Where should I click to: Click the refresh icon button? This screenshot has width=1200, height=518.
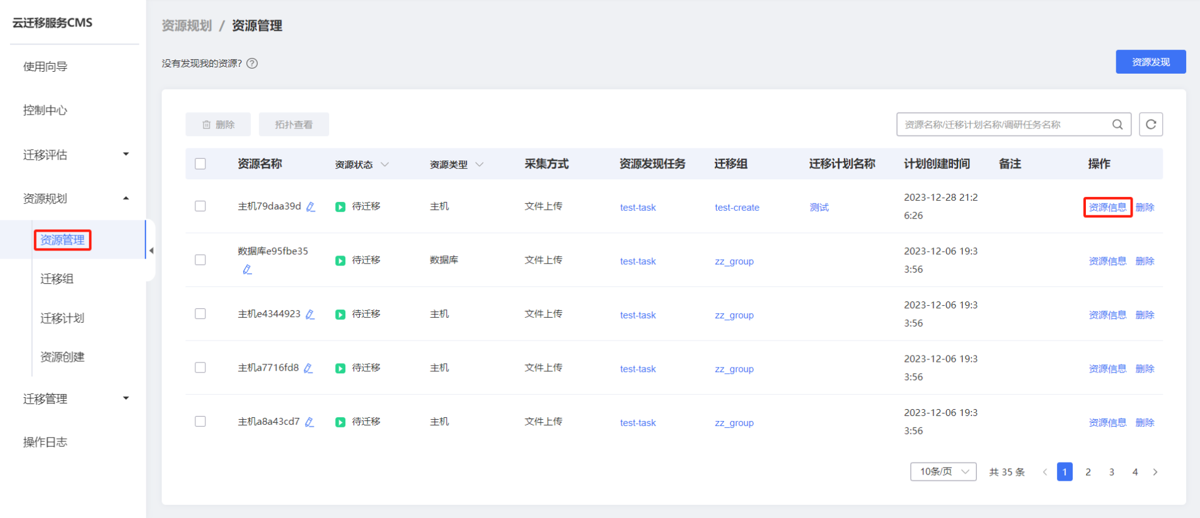(1151, 125)
